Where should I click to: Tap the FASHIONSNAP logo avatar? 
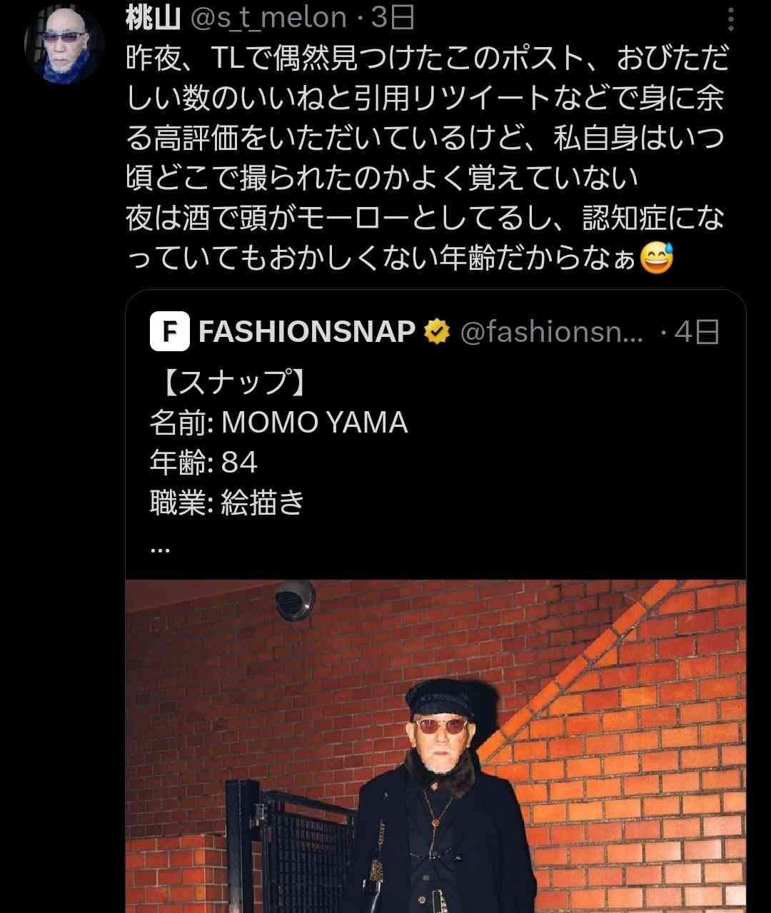coord(169,332)
